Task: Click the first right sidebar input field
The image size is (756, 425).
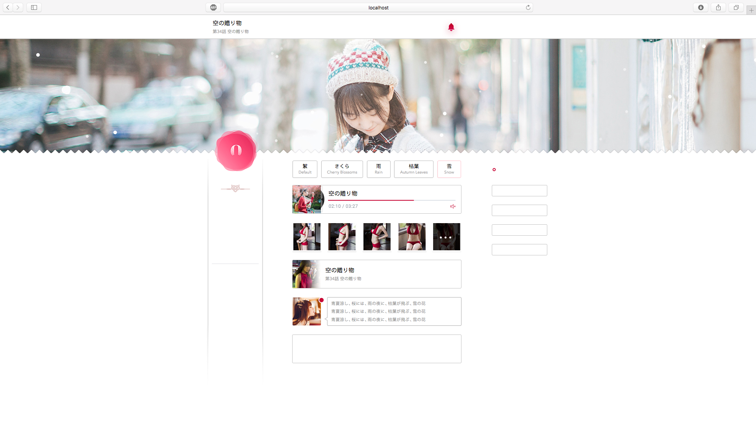Action: [519, 191]
